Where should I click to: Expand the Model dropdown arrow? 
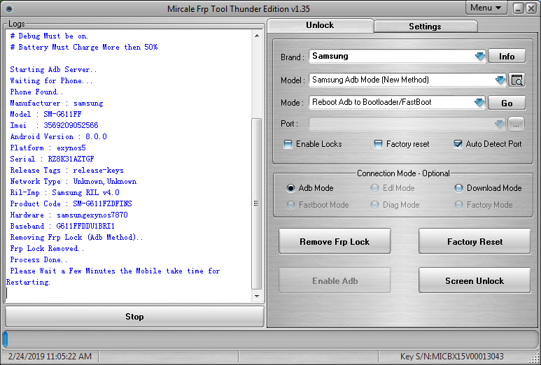click(x=500, y=80)
